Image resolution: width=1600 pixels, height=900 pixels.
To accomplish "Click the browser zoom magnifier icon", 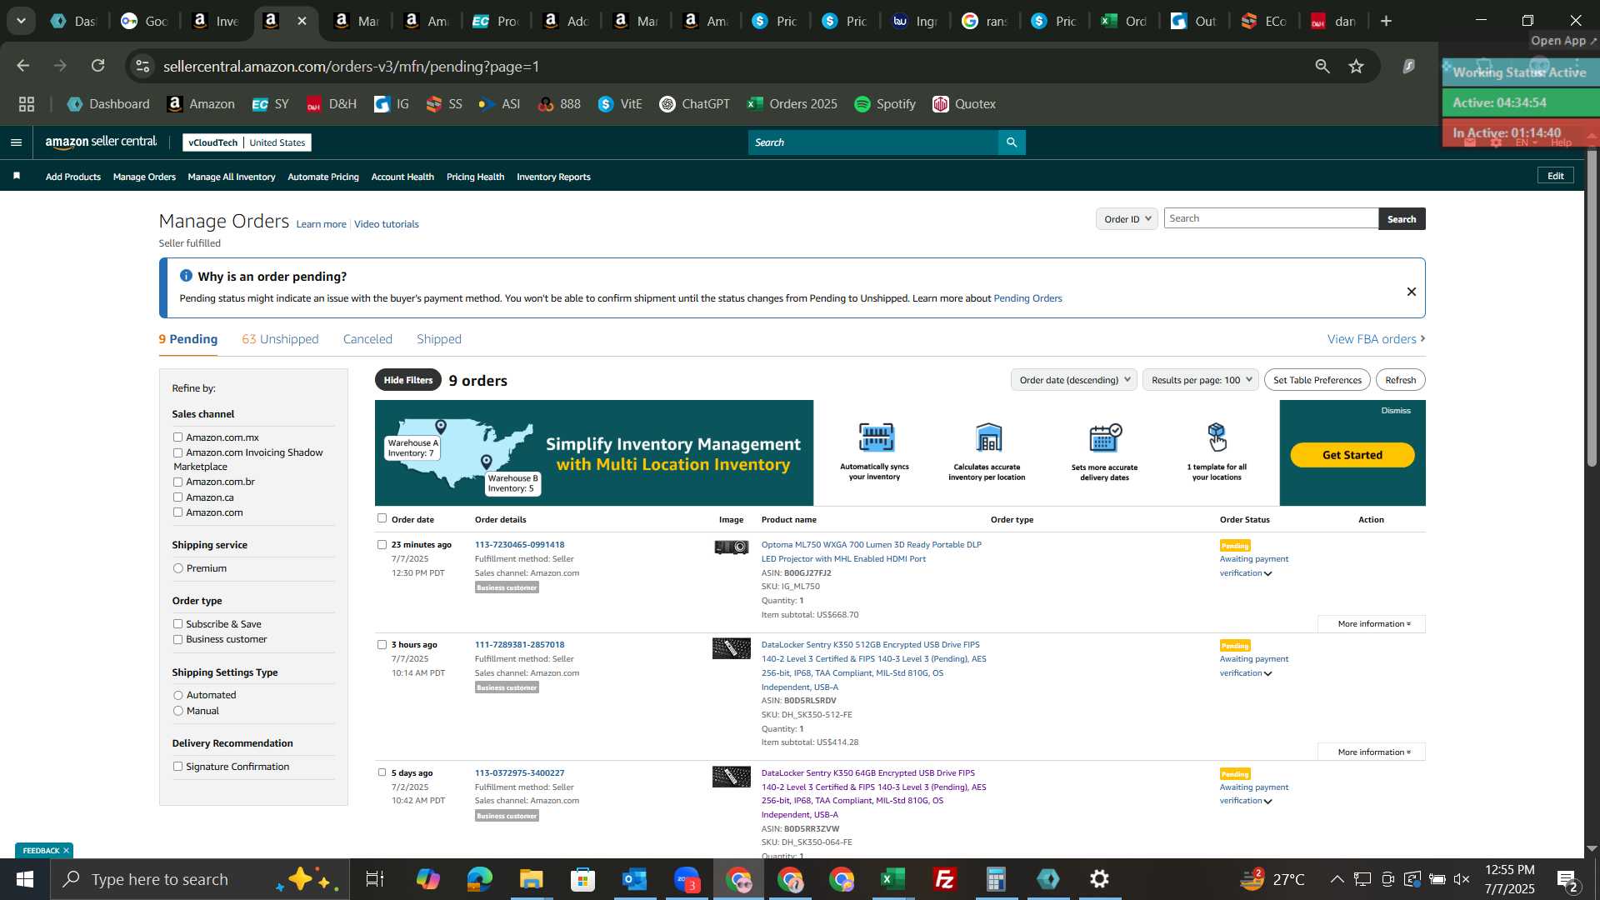I will click(1322, 66).
